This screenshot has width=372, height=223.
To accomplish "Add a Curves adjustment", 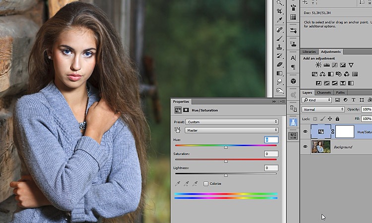I will [335, 65].
